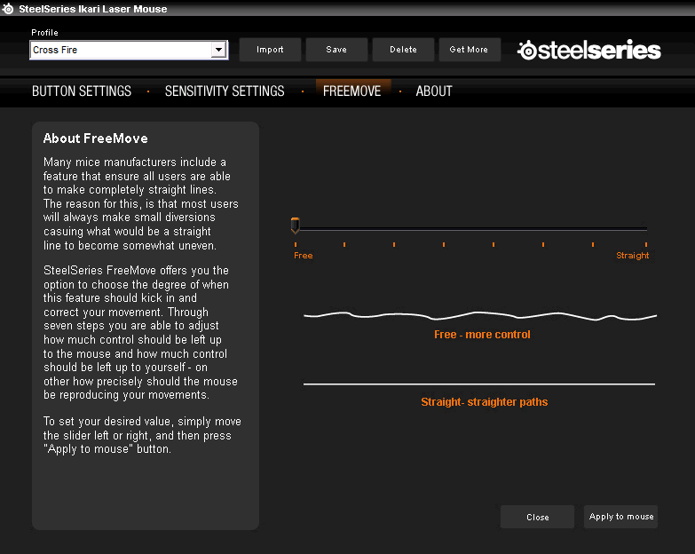This screenshot has height=554, width=695.
Task: Click the SteelSeries logo
Action: (588, 50)
